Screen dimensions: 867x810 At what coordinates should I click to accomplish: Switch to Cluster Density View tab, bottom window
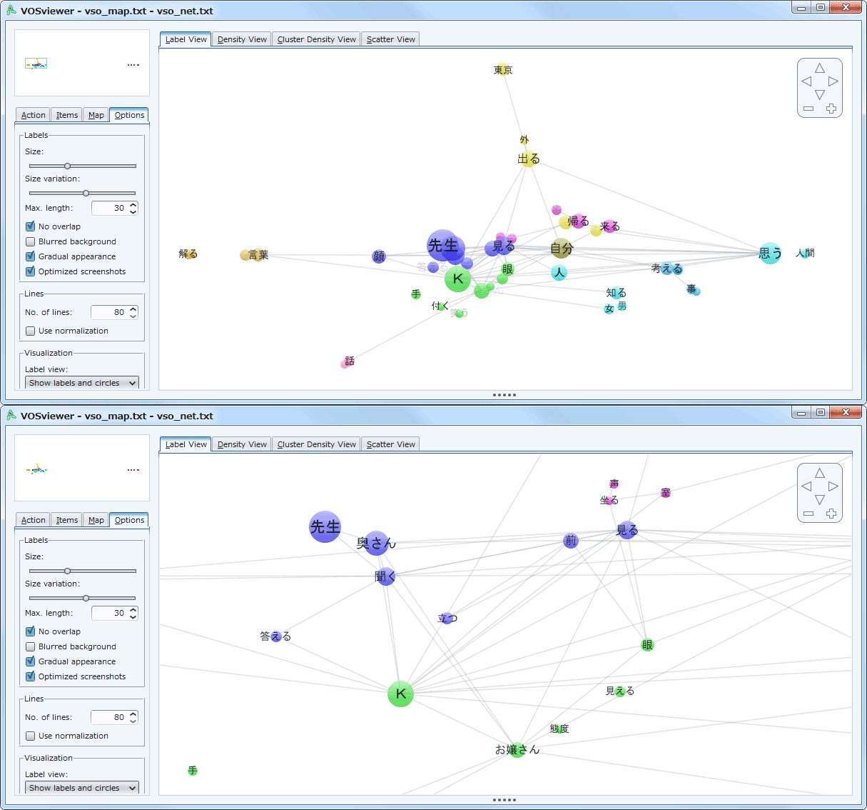tap(316, 444)
